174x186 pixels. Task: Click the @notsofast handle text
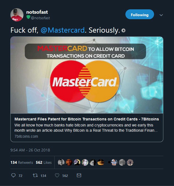point(40,18)
